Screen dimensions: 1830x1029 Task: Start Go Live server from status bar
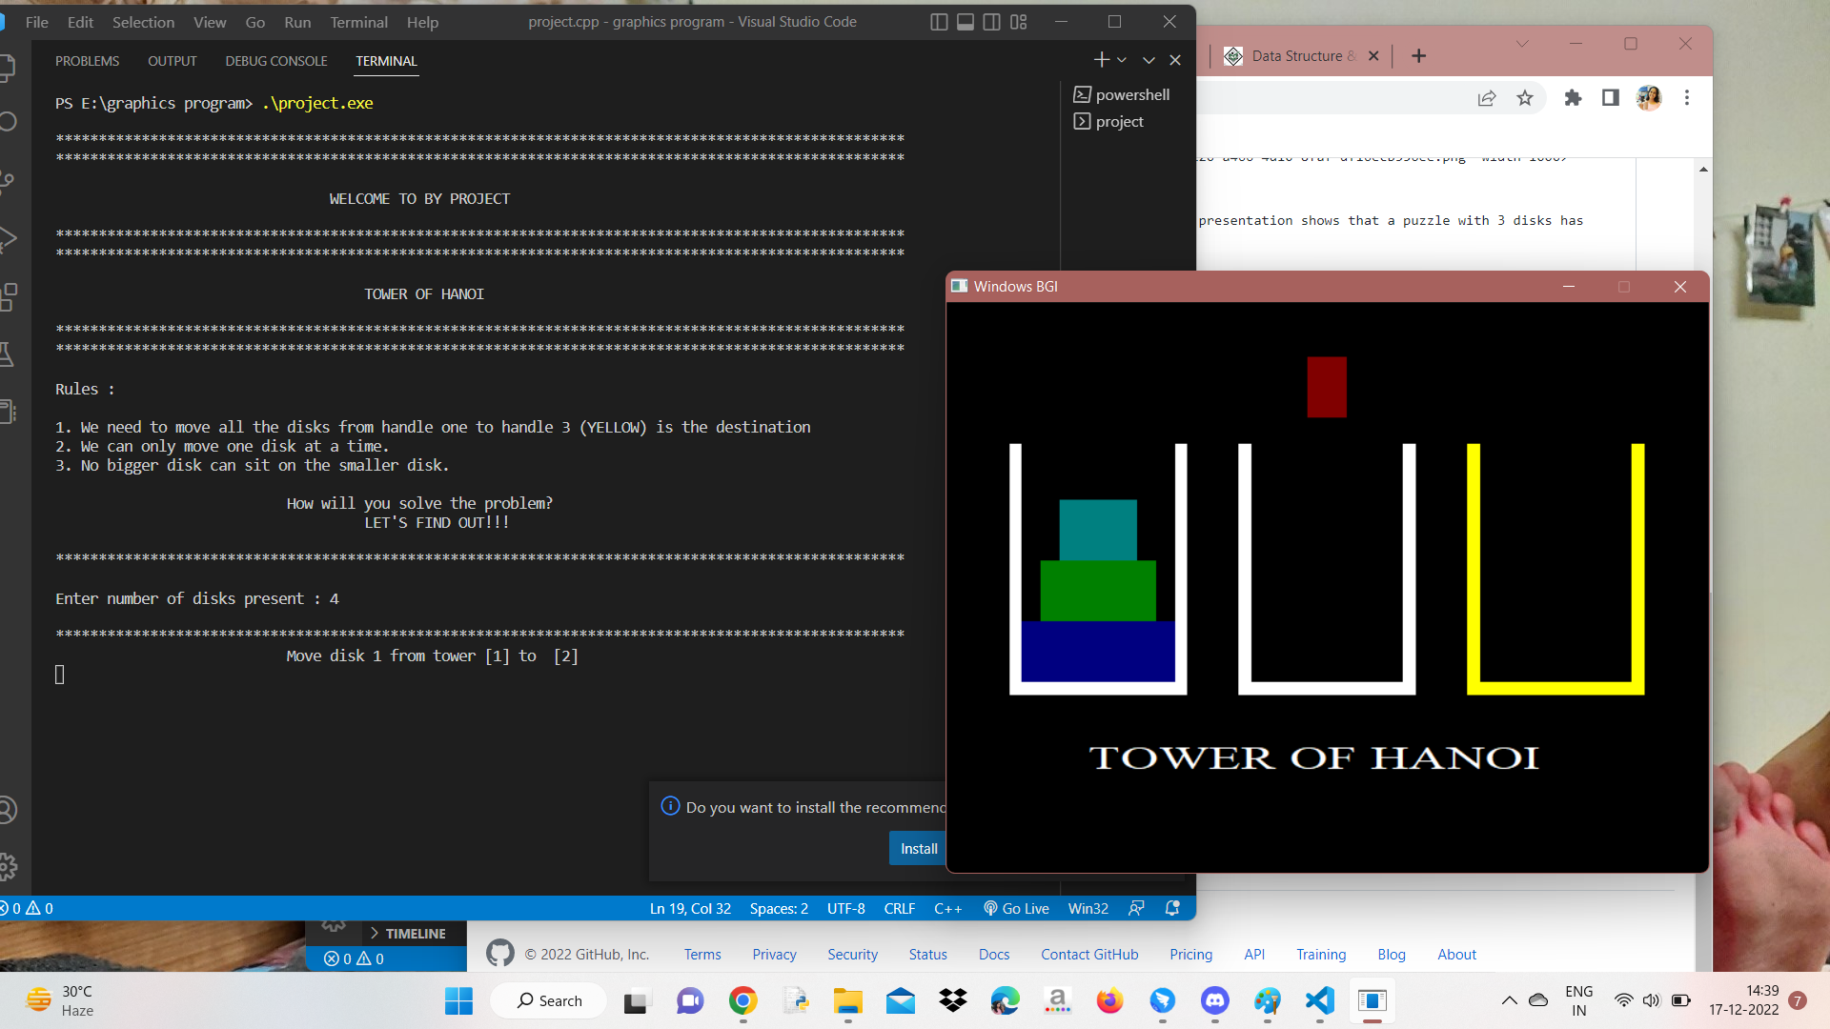[x=1016, y=908]
